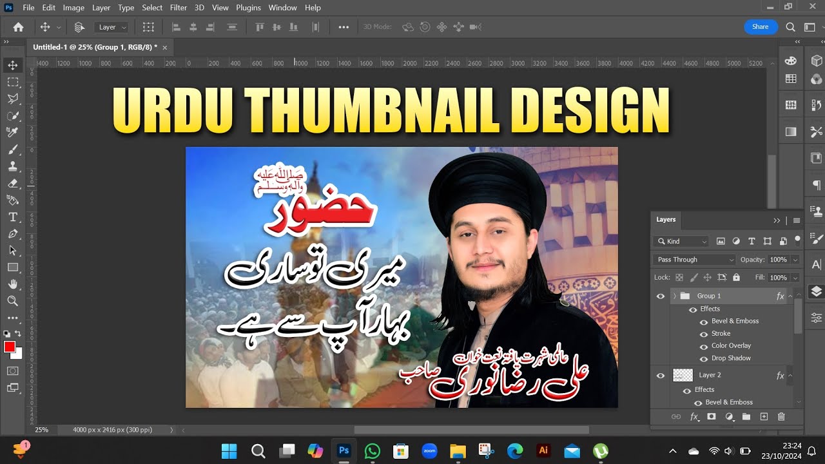The width and height of the screenshot is (825, 464).
Task: Toggle Drop Shadow effect visibility
Action: click(x=704, y=358)
